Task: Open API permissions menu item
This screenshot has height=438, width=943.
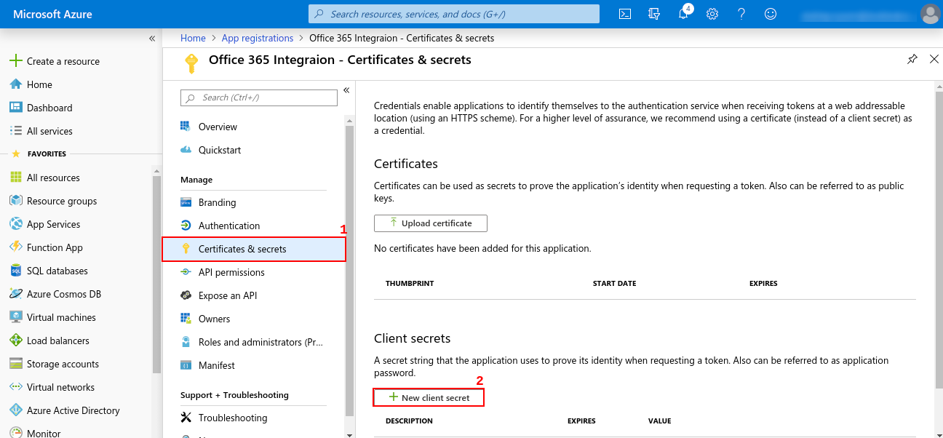Action: [x=231, y=272]
